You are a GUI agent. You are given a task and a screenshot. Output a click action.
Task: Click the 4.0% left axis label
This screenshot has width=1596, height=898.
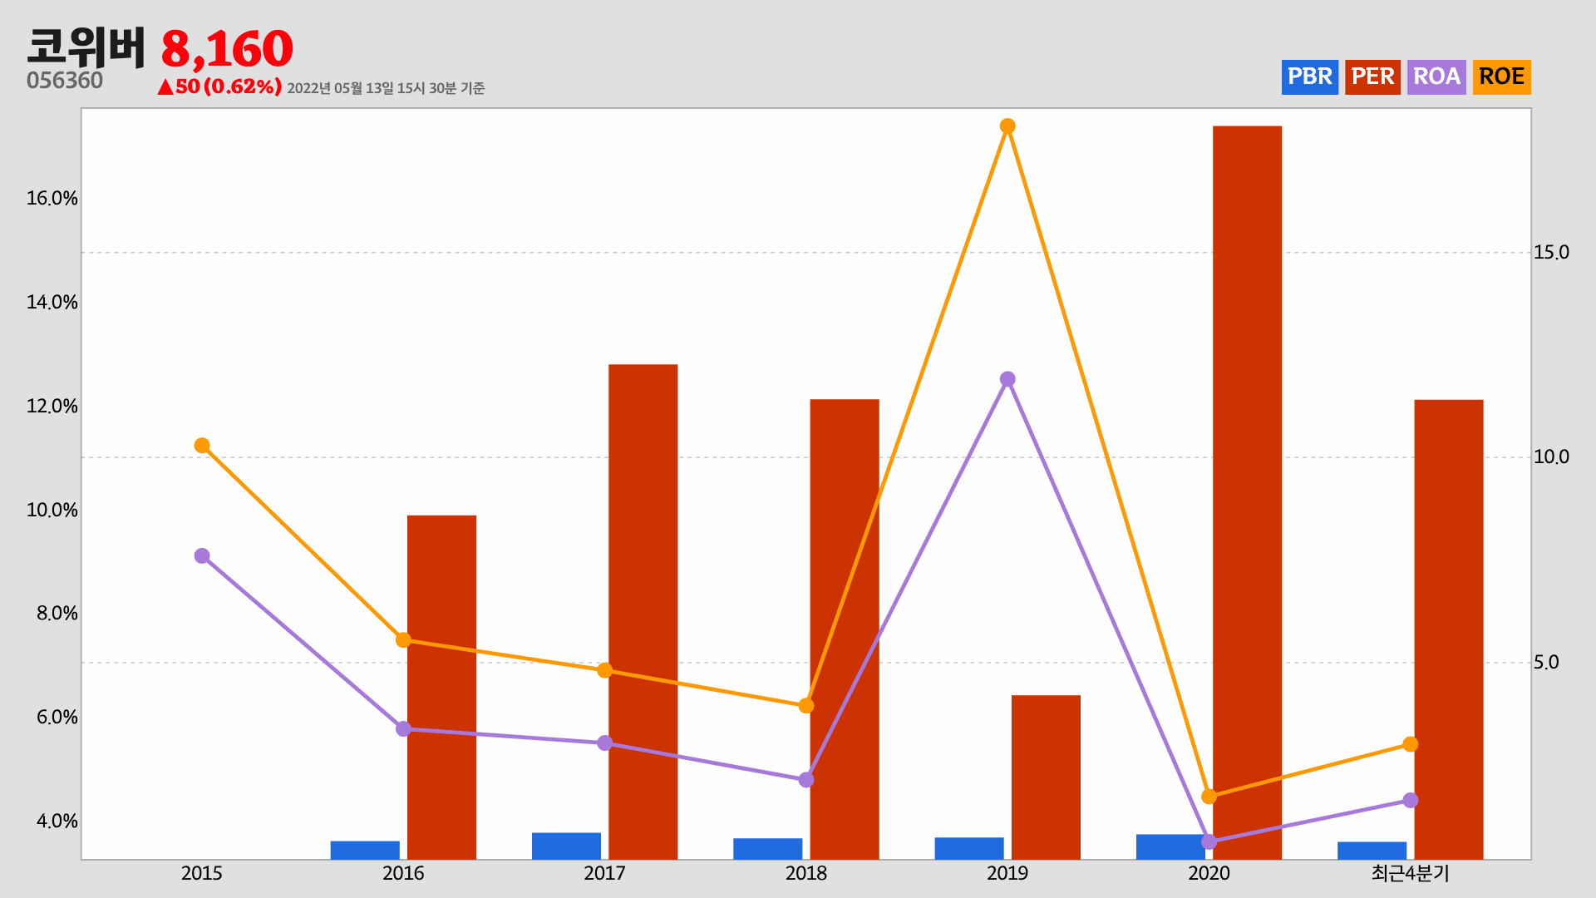coord(57,822)
